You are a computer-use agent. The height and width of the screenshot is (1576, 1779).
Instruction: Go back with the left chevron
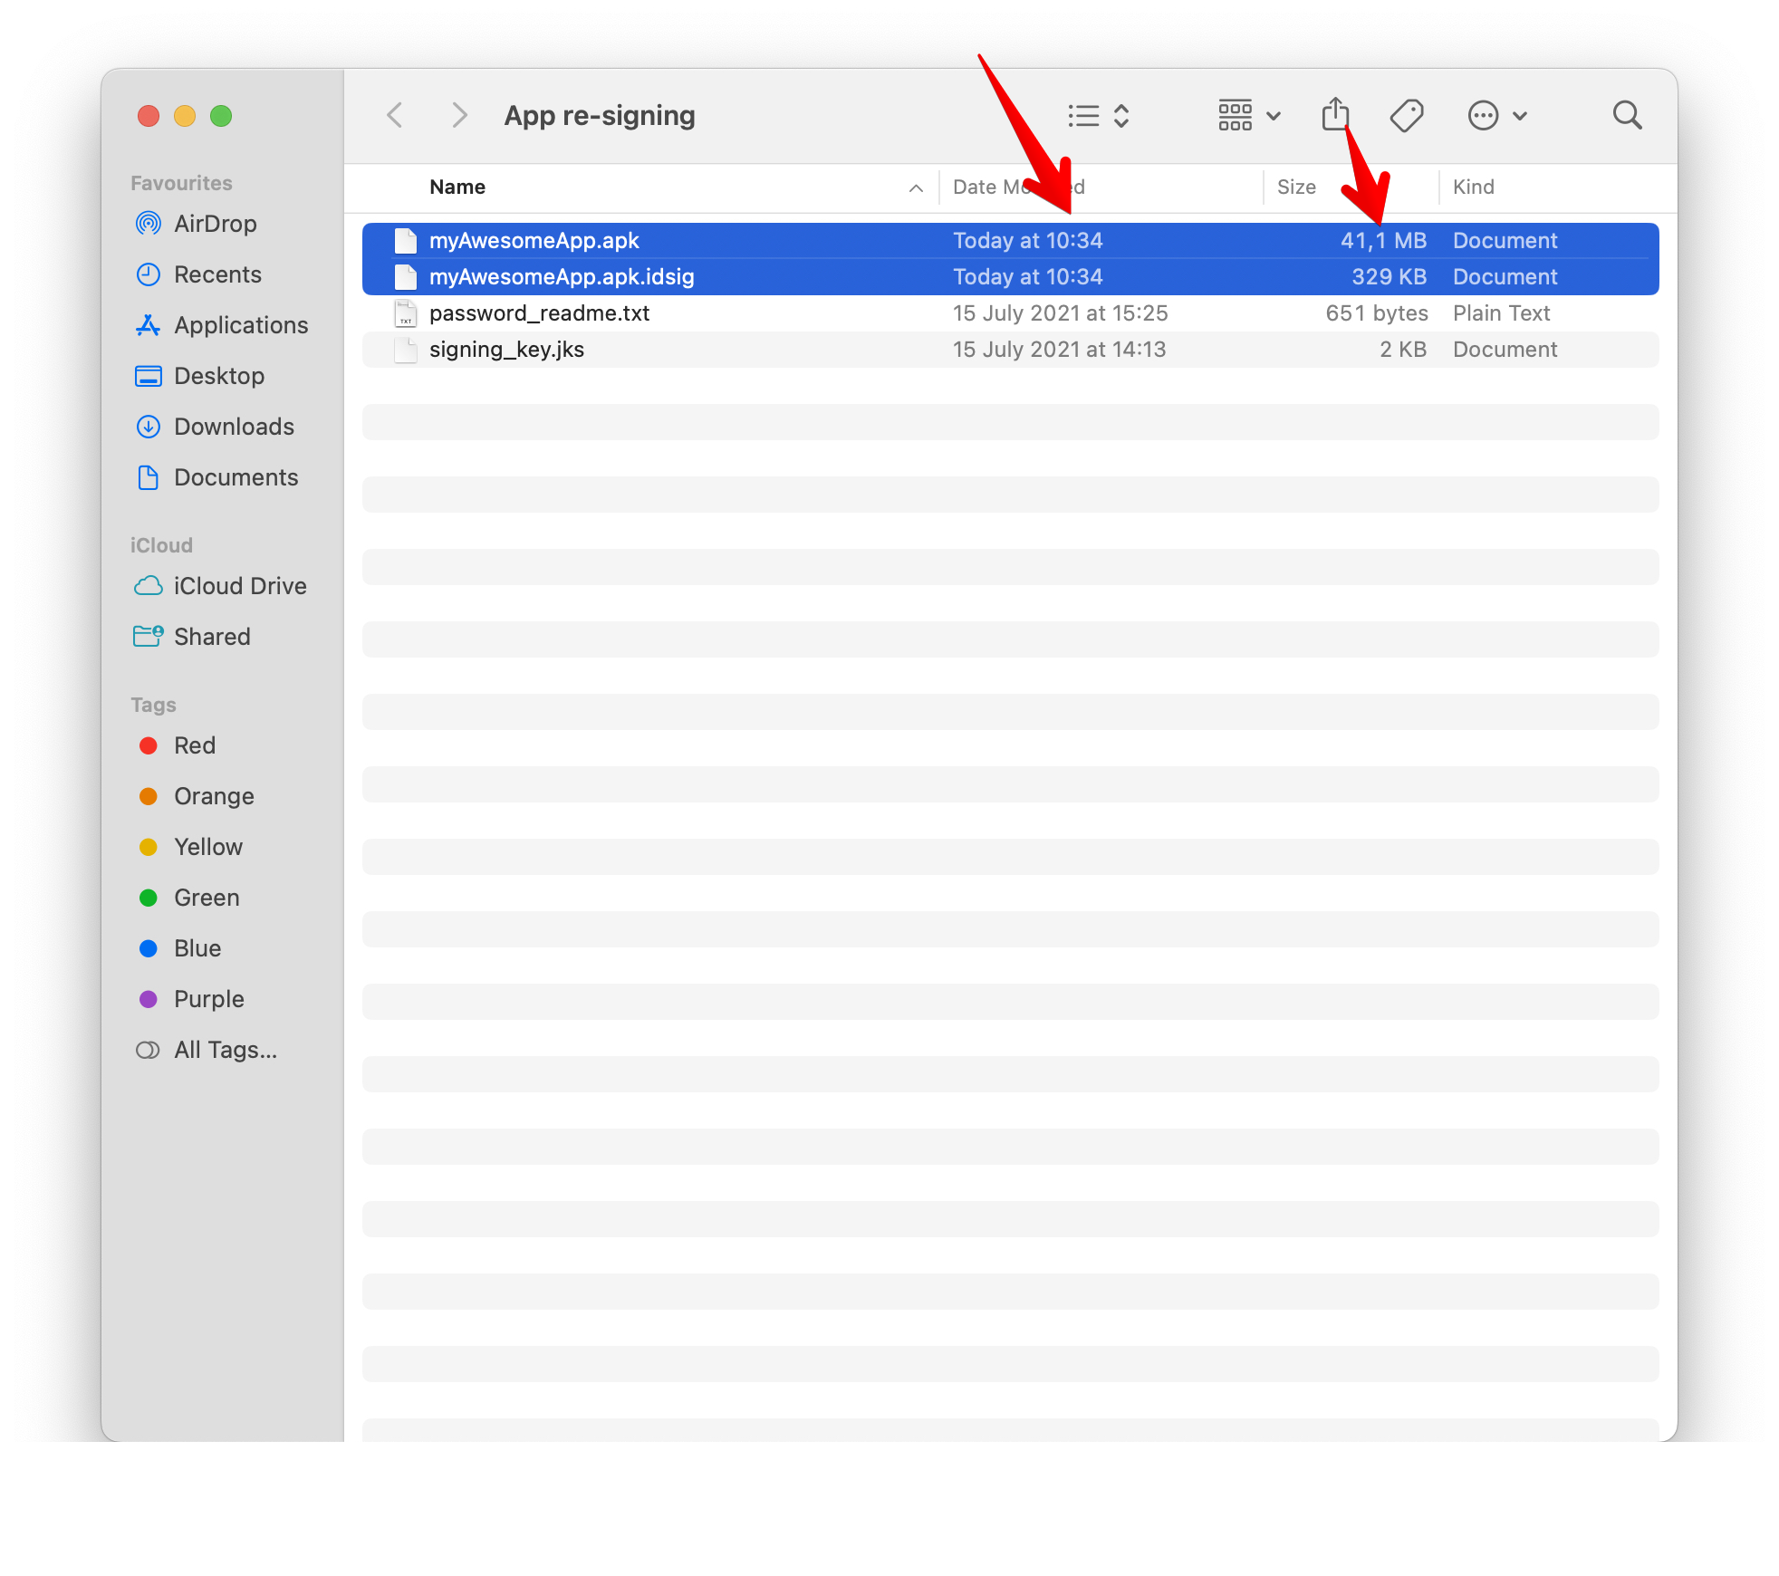tap(394, 115)
